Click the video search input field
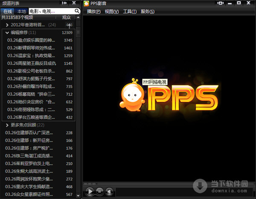The width and height of the screenshot is (256, 199). tap(50, 11)
